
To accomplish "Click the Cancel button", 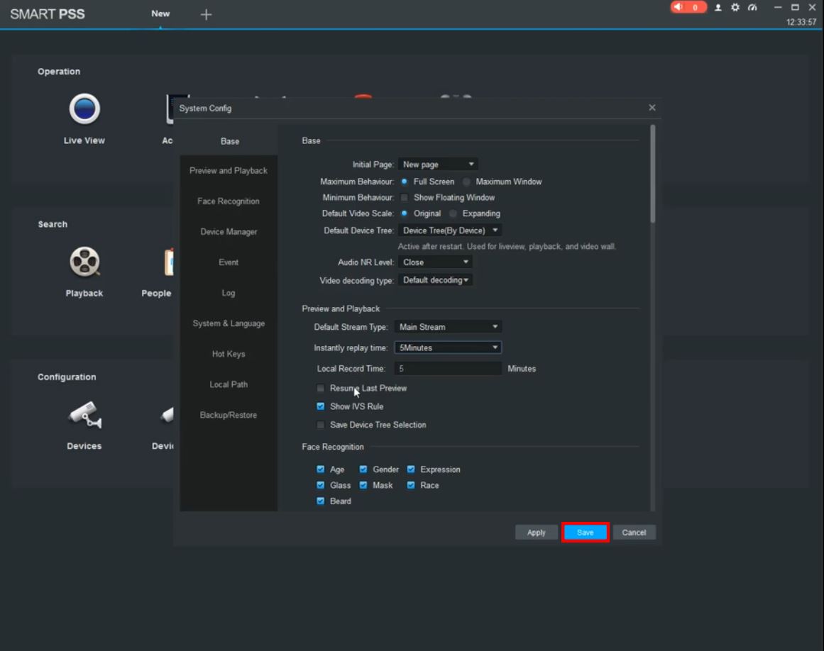I will (634, 533).
